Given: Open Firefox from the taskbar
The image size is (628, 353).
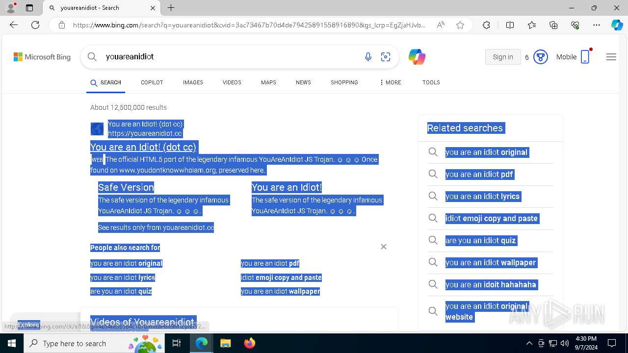Looking at the screenshot, I should point(249,343).
